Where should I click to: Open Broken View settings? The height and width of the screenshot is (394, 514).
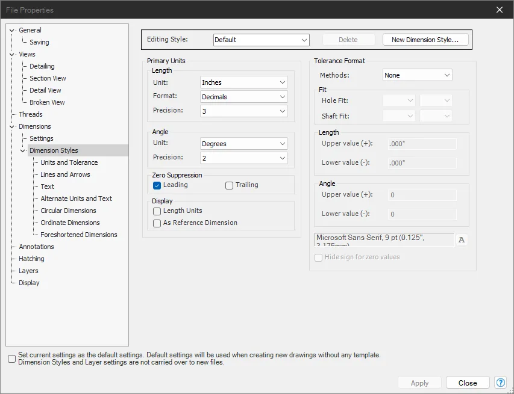tap(47, 102)
